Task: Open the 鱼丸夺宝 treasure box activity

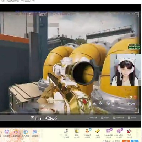Action: pyautogui.click(x=26, y=133)
